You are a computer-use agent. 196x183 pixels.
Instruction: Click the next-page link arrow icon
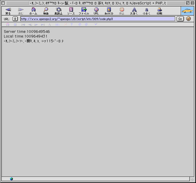pyautogui.click(x=36, y=24)
